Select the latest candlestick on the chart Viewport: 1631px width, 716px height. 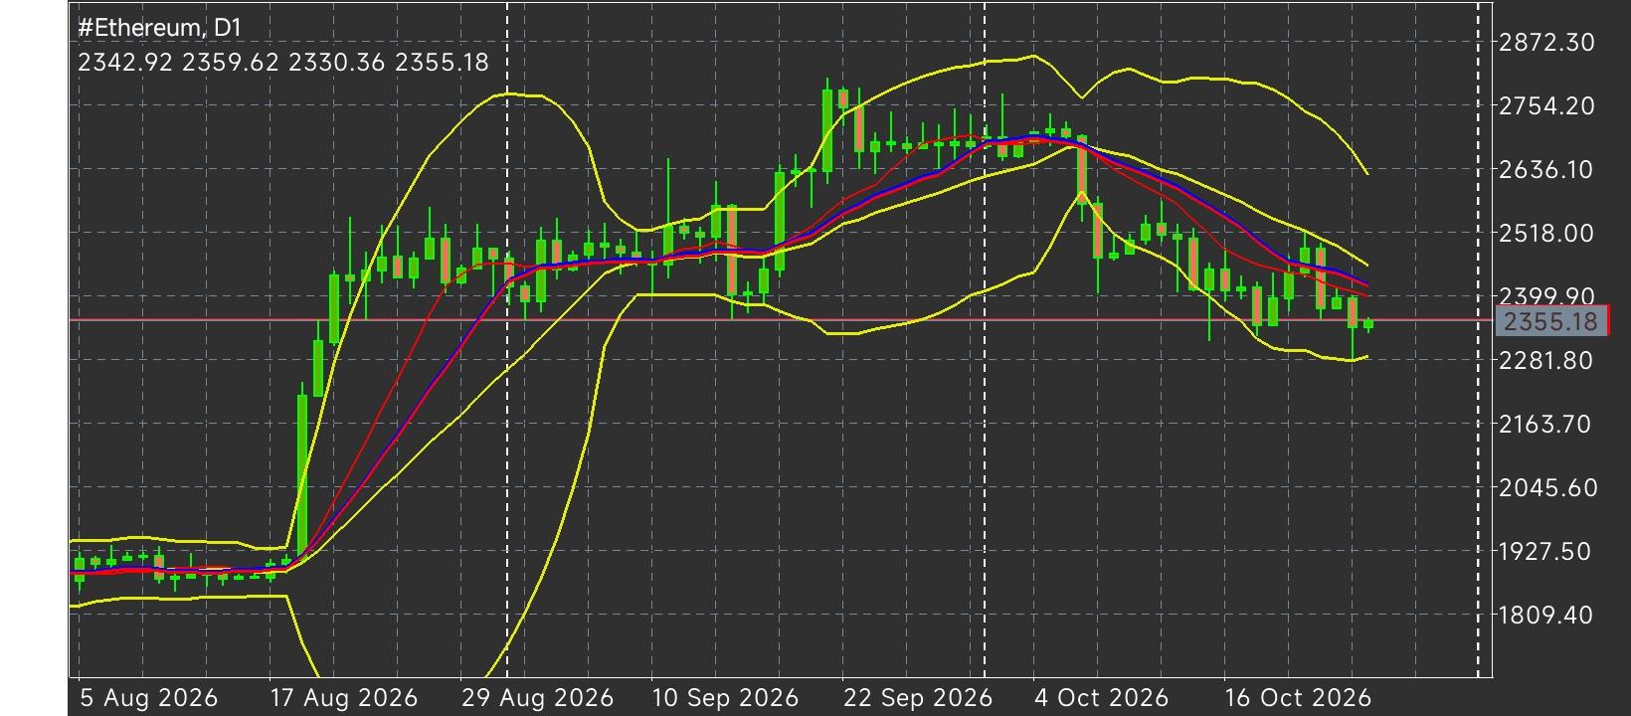point(1368,324)
